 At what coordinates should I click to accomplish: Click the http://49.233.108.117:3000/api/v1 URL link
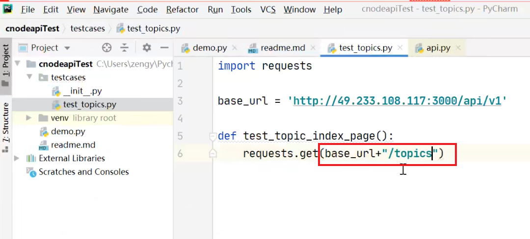click(397, 101)
